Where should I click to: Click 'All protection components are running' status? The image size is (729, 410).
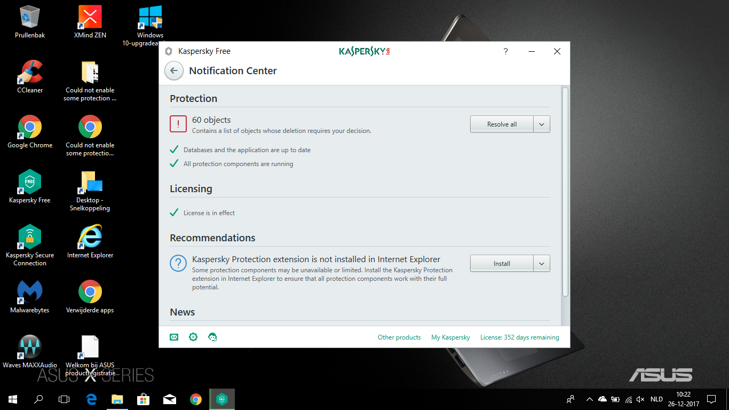(239, 164)
